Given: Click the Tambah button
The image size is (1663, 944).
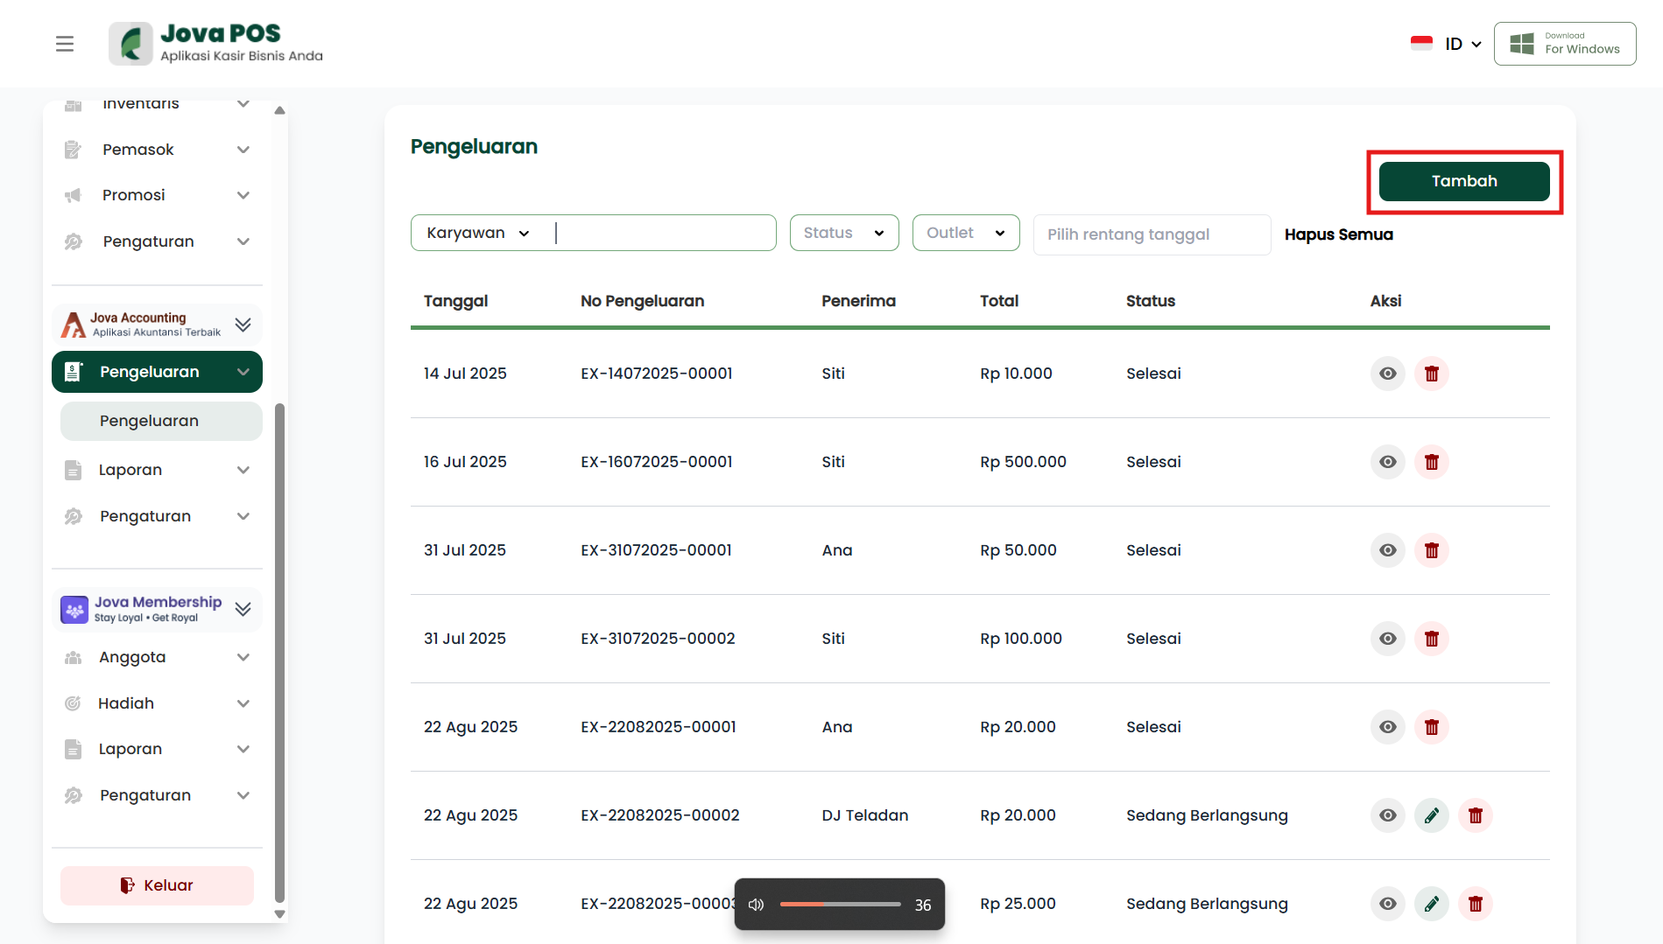Looking at the screenshot, I should tap(1463, 181).
